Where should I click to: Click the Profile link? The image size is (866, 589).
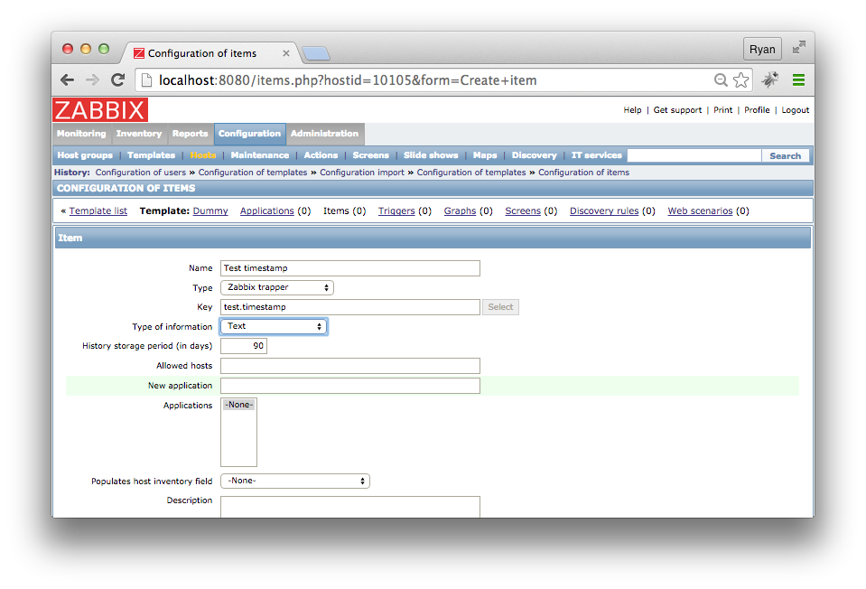click(758, 110)
